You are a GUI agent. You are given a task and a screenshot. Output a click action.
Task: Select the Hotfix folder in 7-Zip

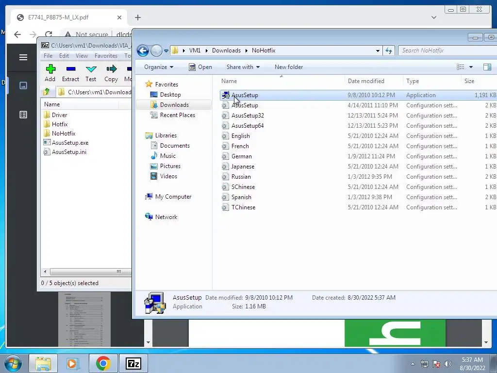pos(56,124)
